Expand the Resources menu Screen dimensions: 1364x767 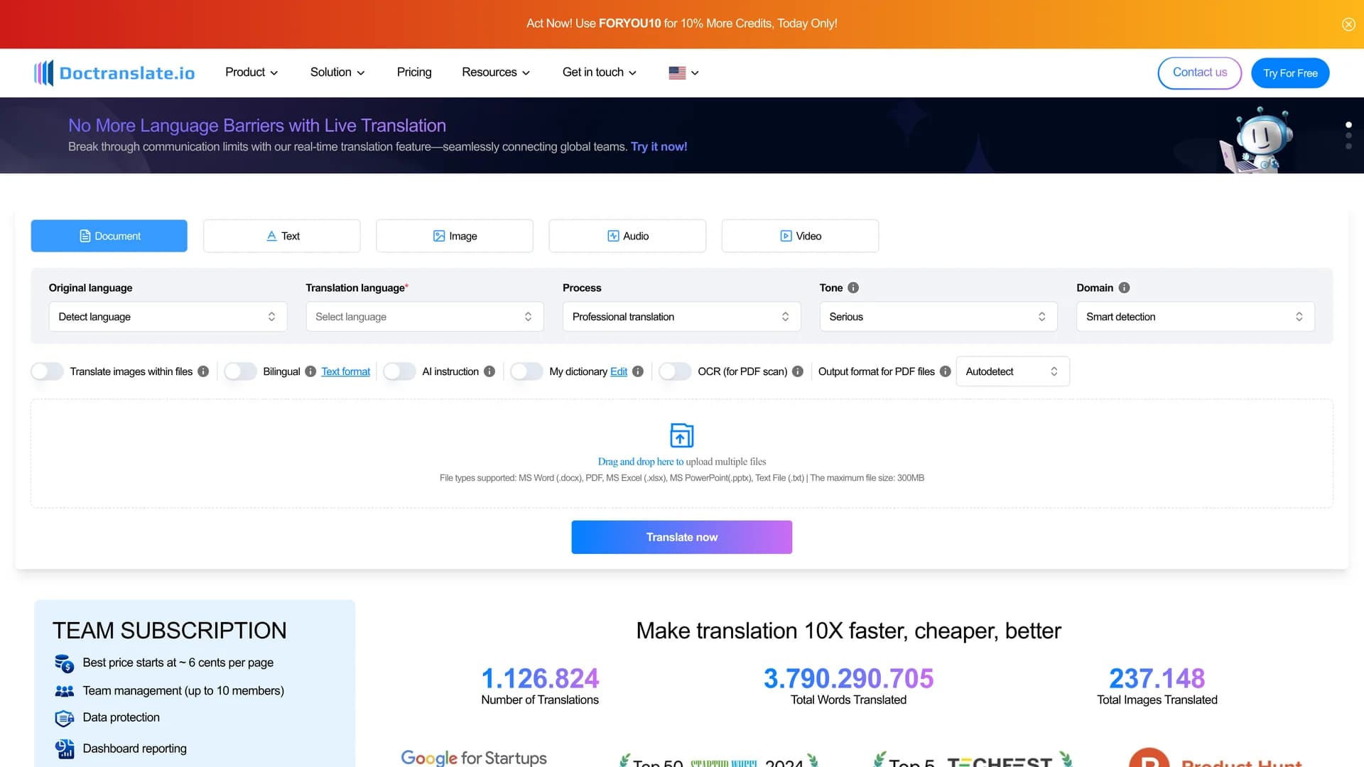(x=496, y=72)
